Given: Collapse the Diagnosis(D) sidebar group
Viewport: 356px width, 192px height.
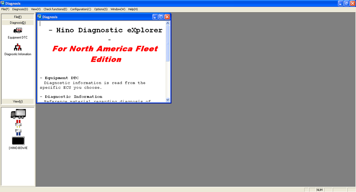Looking at the screenshot, I should pos(18,23).
